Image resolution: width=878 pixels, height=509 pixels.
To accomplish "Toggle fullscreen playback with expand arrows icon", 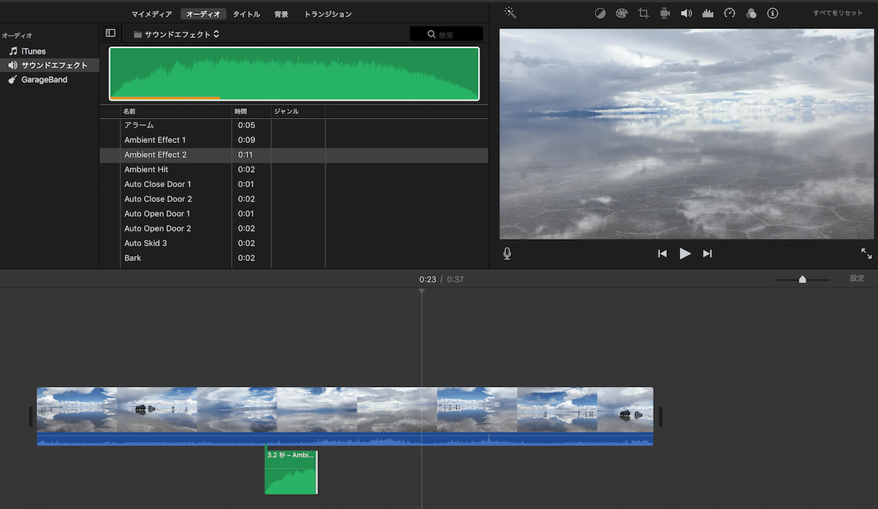I will [866, 253].
